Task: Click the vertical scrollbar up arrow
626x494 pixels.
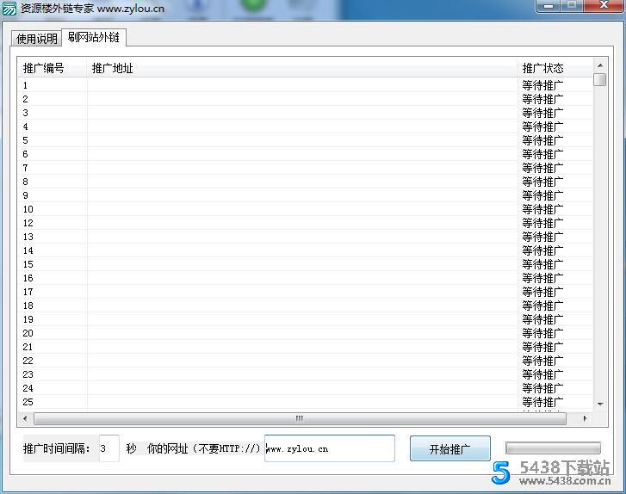Action: (x=599, y=65)
